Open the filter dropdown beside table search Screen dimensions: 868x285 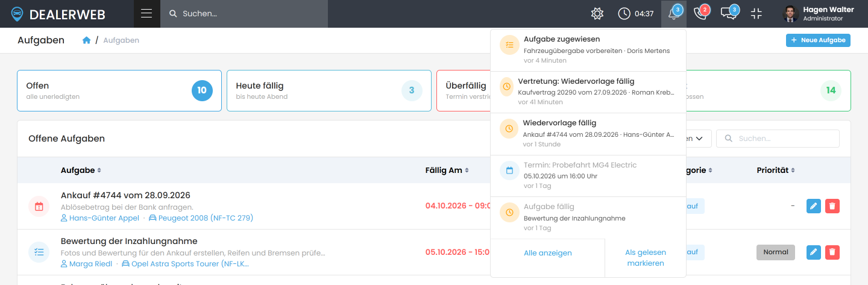[x=699, y=139]
